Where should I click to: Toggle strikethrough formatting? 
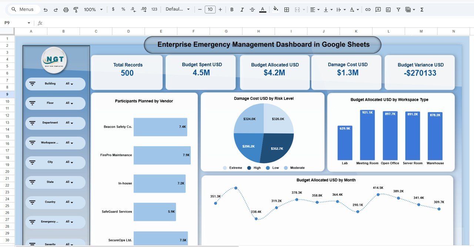tap(252, 9)
